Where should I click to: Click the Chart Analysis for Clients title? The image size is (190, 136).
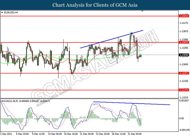click(x=95, y=5)
